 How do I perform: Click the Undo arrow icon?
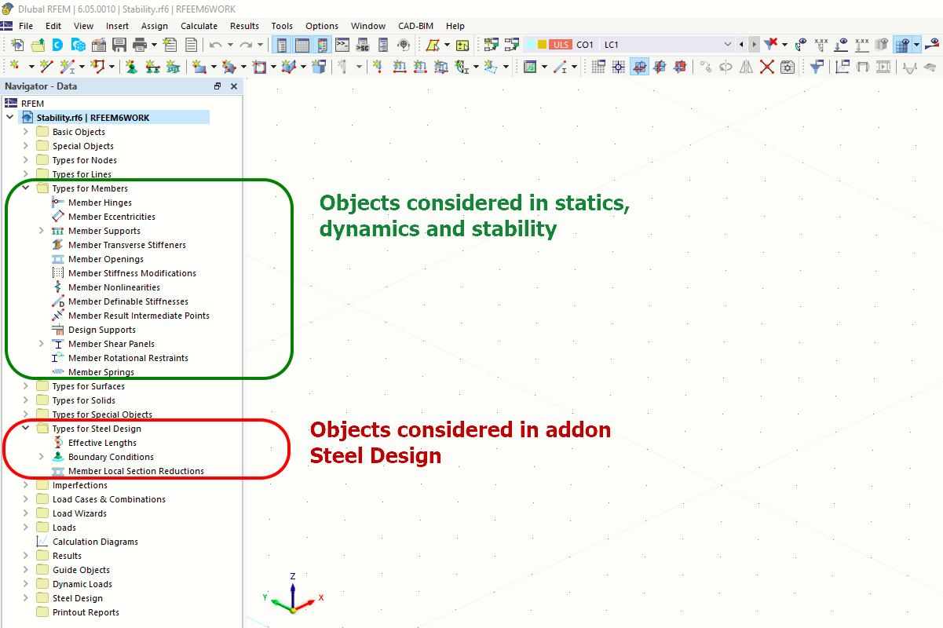(x=216, y=45)
